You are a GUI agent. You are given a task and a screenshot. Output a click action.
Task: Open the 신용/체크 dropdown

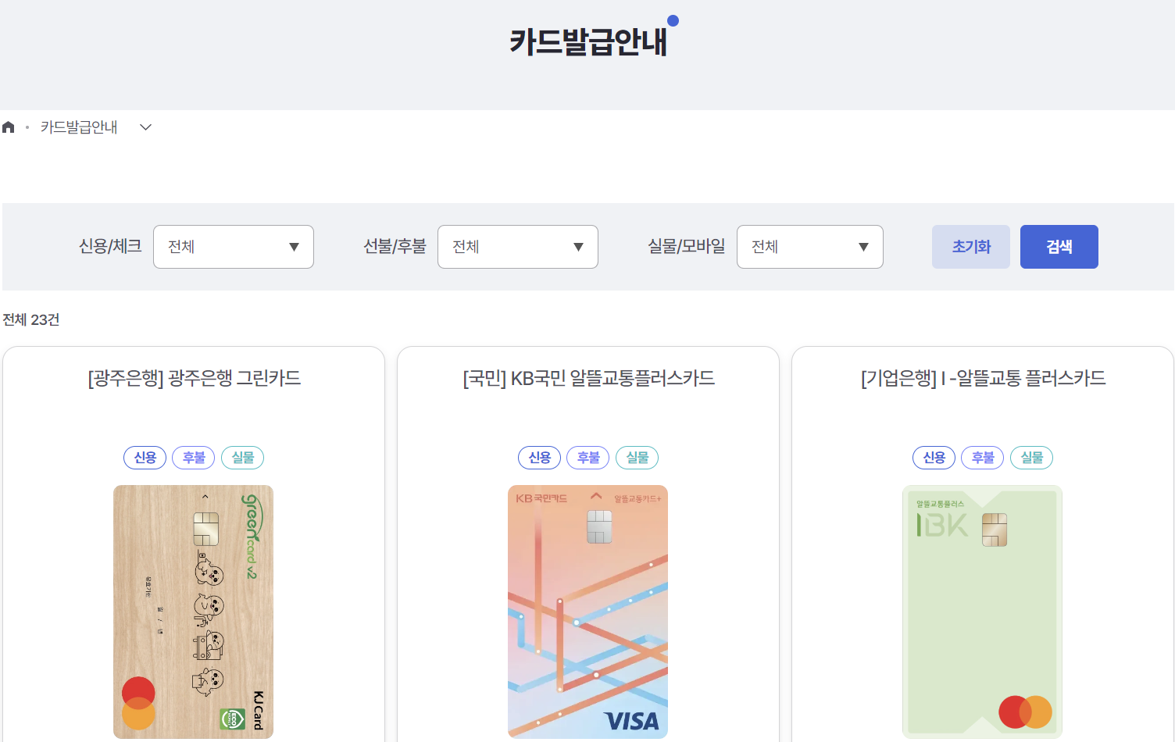tap(234, 247)
